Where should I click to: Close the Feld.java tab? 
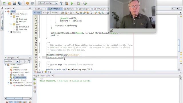pos(76,9)
